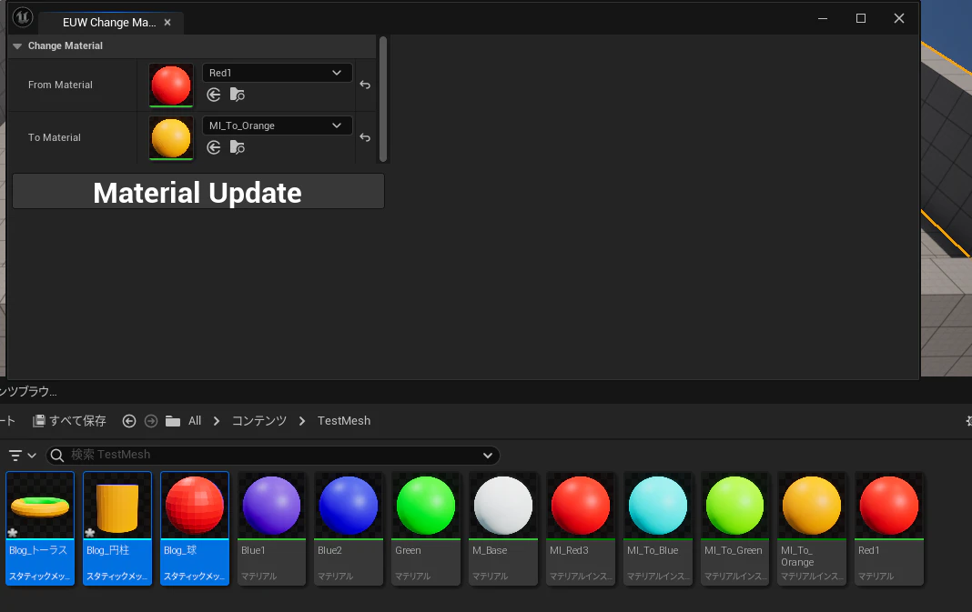Click the details panel vertical scrollbar
This screenshot has height=612, width=972.
383,99
